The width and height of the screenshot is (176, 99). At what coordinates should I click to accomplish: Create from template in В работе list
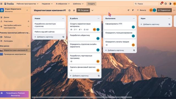coord(99,76)
